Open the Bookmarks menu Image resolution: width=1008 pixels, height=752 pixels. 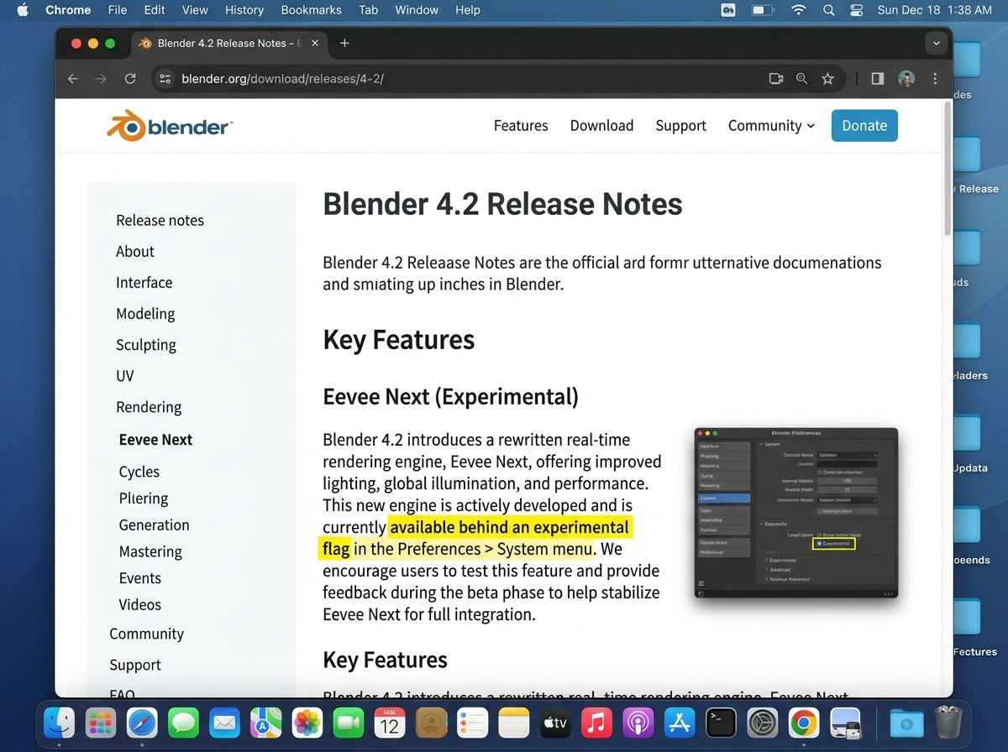[x=311, y=10]
